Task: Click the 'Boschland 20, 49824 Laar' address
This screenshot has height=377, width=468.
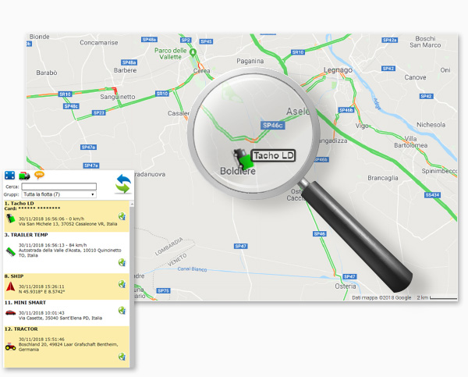Action: (69, 347)
